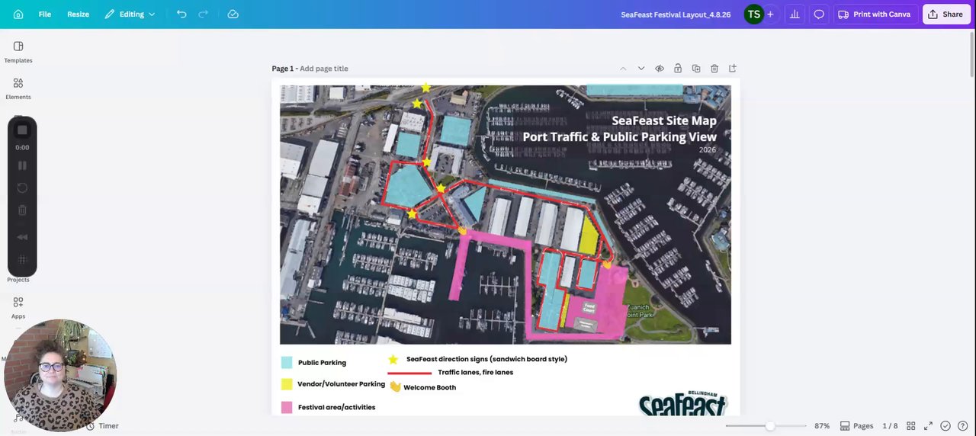Screen dimensions: 976x436
Task: Select the yellow Vendor/Volunteer Parking legend swatch
Action: point(287,384)
